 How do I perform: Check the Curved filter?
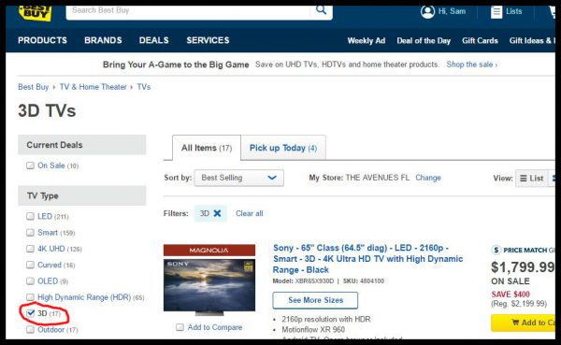click(x=30, y=265)
